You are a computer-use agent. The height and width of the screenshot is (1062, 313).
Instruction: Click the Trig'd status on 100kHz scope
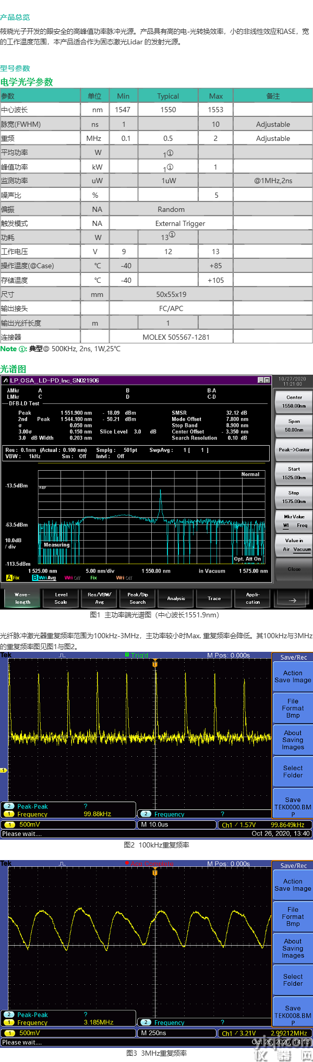(137, 655)
